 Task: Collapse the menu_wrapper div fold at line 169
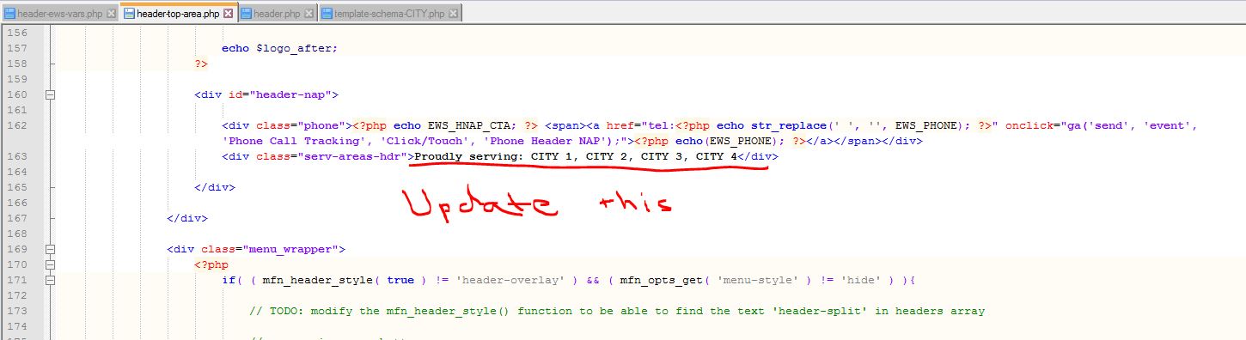(50, 249)
